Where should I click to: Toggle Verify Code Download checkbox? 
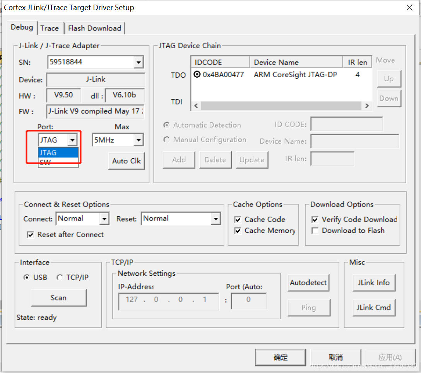tap(315, 220)
